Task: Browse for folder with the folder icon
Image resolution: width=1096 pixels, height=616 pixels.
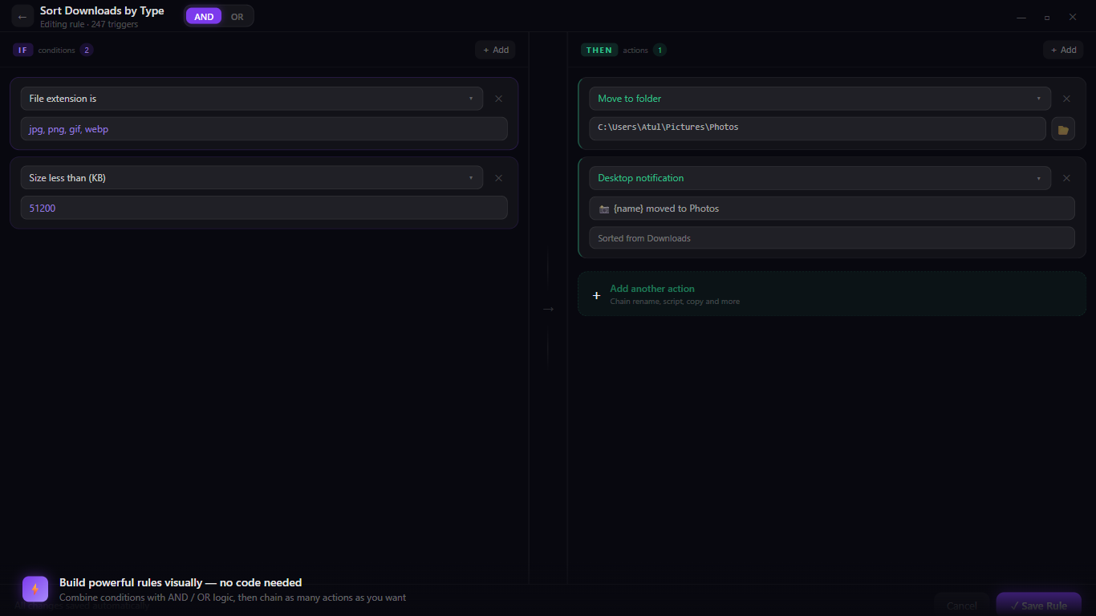Action: (1063, 129)
